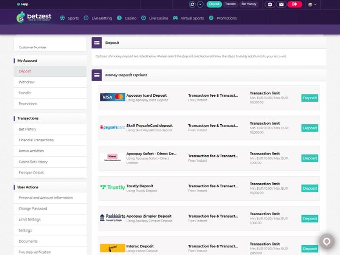Image resolution: width=340 pixels, height=255 pixels.
Task: Click the refresh balance icon in the top bar
Action: (x=192, y=4)
